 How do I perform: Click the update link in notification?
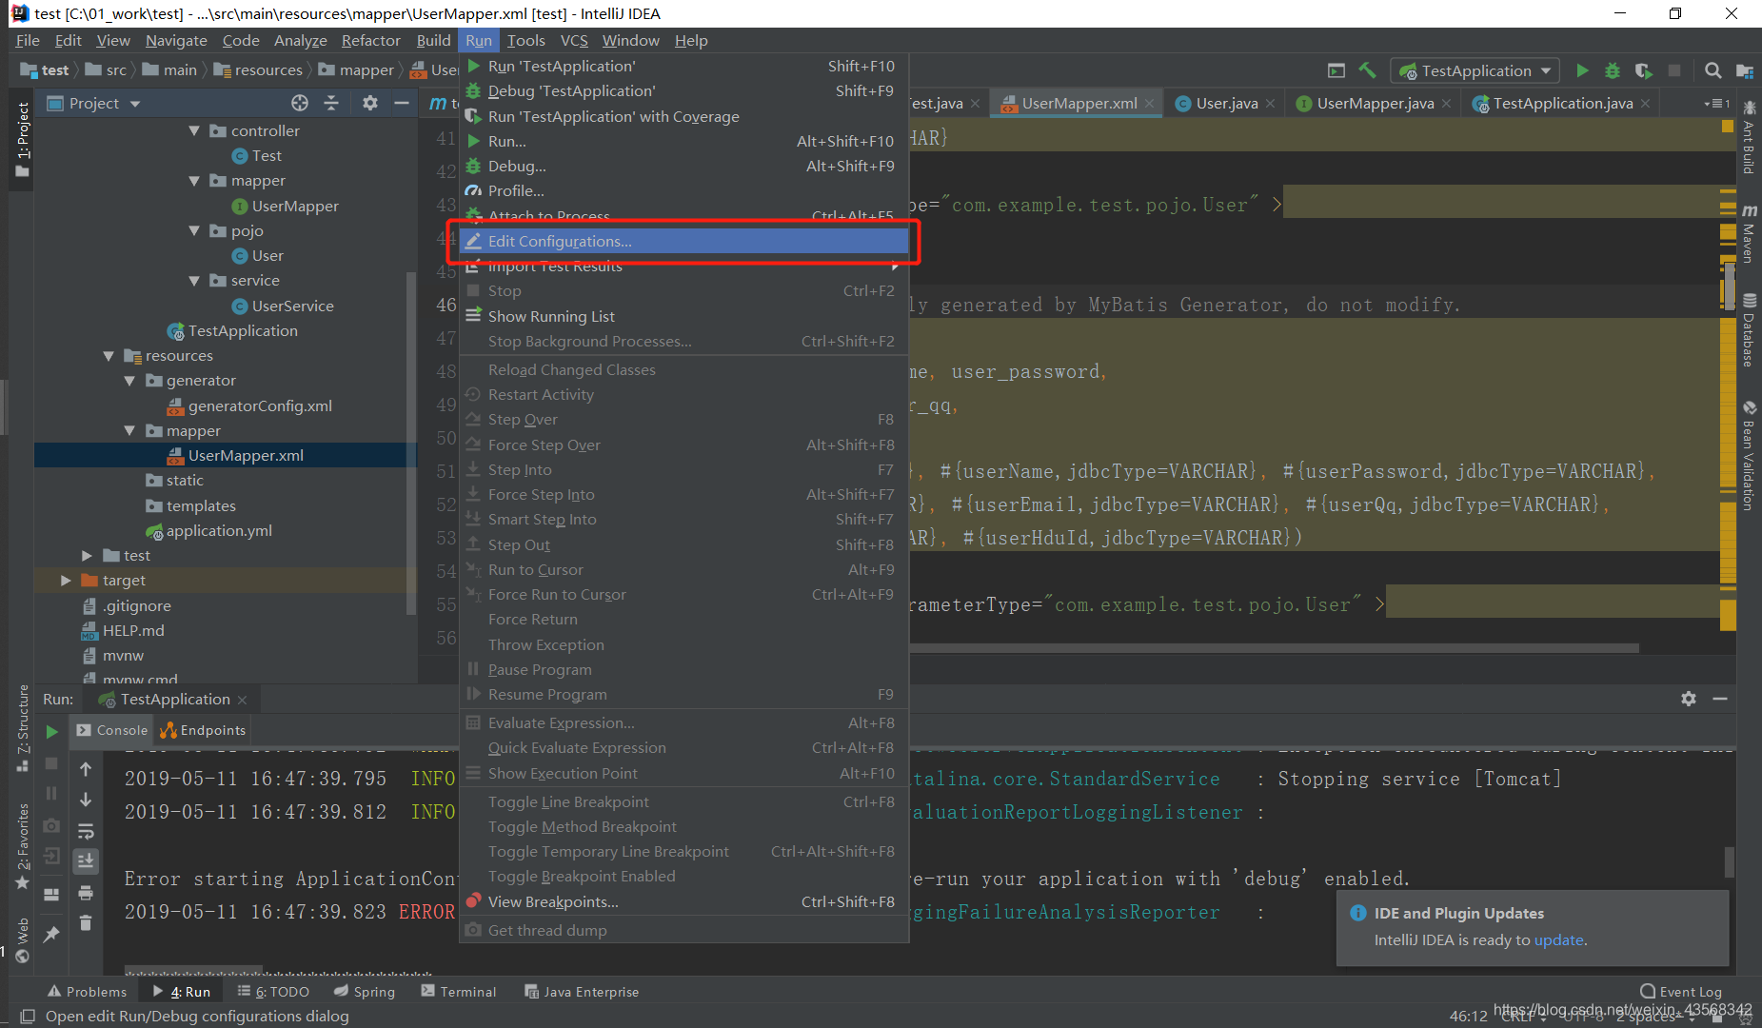[x=1558, y=940]
